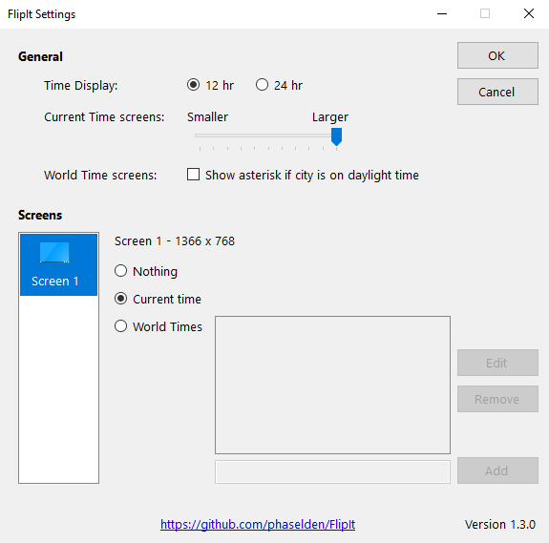The width and height of the screenshot is (549, 543).
Task: Click the city name input field
Action: (332, 472)
